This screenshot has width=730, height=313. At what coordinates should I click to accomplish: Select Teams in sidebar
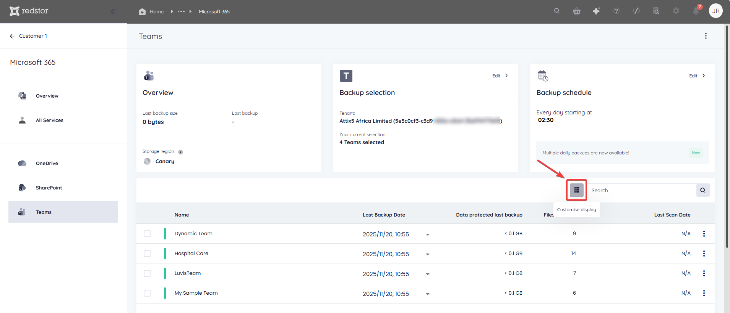pyautogui.click(x=63, y=212)
